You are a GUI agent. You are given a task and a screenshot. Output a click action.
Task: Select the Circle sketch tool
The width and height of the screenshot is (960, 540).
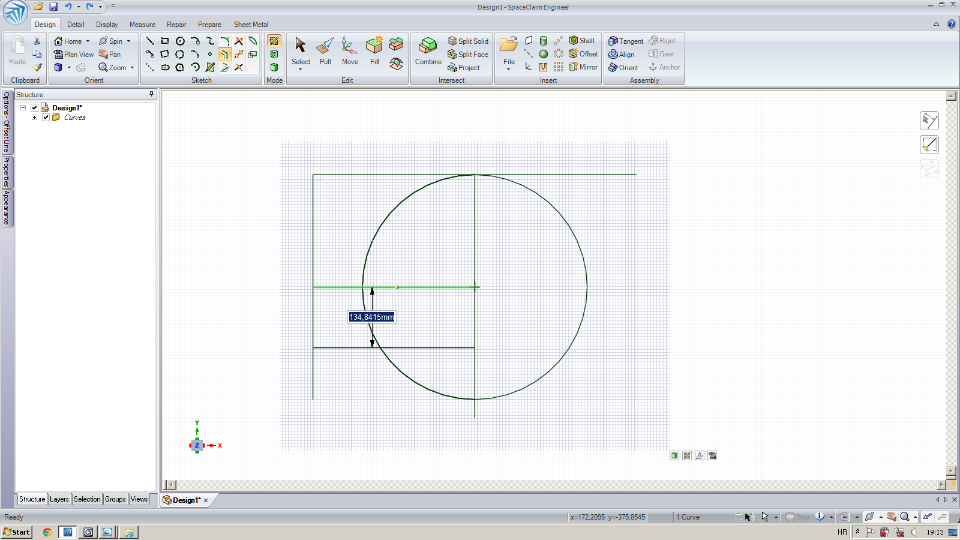(x=180, y=41)
